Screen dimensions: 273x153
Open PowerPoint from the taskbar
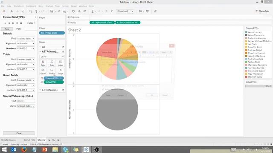tap(44, 149)
